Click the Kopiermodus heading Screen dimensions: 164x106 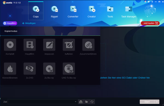[11, 31]
